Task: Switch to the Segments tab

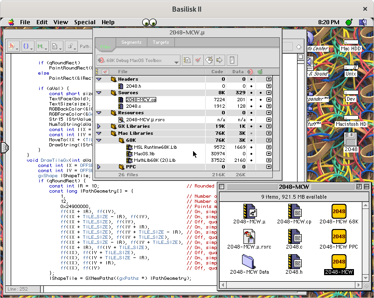Action: (x=132, y=42)
